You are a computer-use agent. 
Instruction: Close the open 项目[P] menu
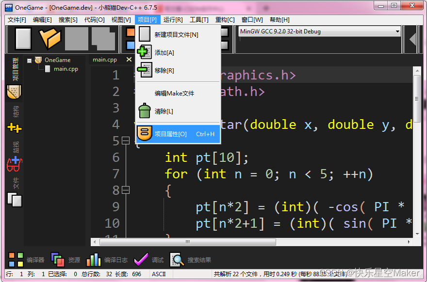click(147, 20)
